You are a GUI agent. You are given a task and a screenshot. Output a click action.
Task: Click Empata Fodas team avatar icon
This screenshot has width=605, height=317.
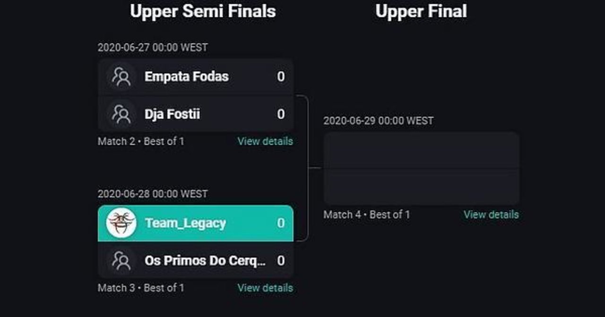pyautogui.click(x=121, y=77)
